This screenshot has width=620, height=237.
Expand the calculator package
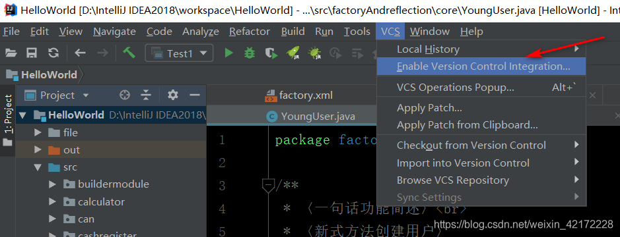pyautogui.click(x=52, y=202)
